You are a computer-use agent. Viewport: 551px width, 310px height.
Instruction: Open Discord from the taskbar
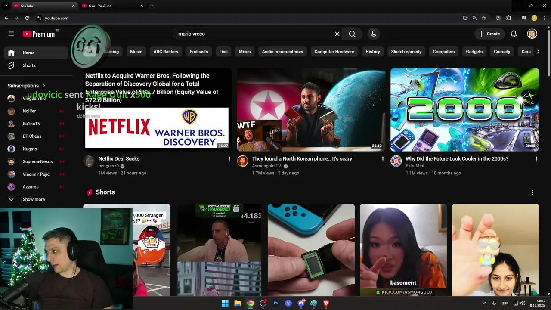(301, 303)
